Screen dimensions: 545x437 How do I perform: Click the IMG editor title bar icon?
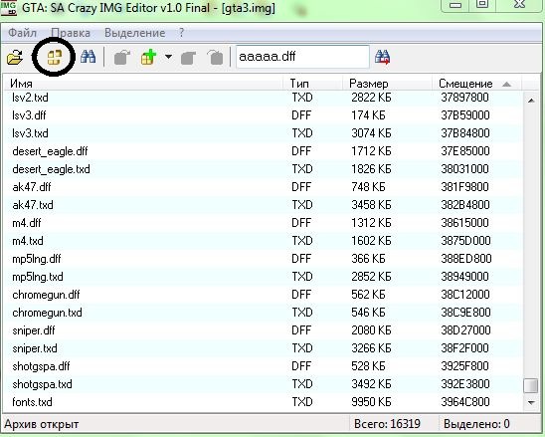coord(8,7)
